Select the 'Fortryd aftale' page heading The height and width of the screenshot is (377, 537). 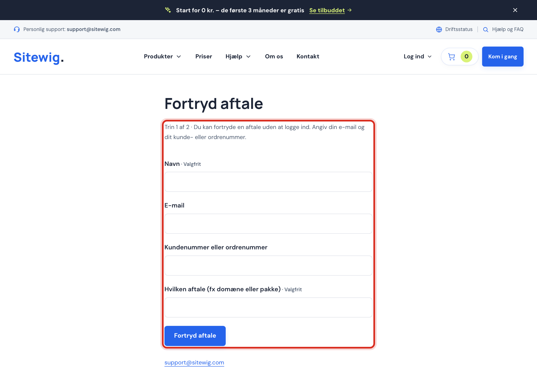(x=214, y=104)
